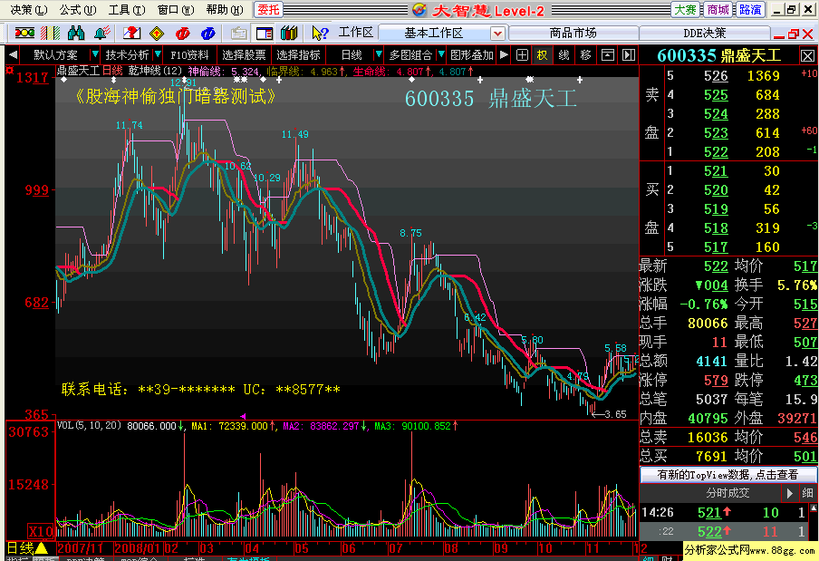Click the small magenta arrow above volume pane
This screenshot has width=819, height=561.
243,416
